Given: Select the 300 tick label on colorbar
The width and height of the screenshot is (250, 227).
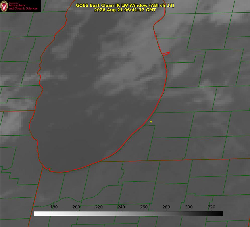Looking at the screenshot, I should pos(189,207).
